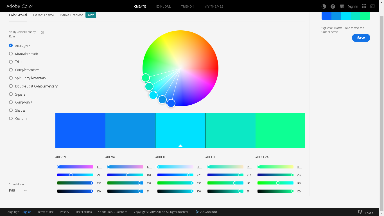Open the Creative Cloud icon
Viewport: 384px width, 216px height.
point(372,6)
